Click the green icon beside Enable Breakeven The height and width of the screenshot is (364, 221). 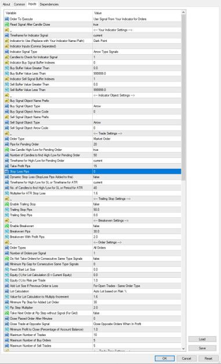7,226
